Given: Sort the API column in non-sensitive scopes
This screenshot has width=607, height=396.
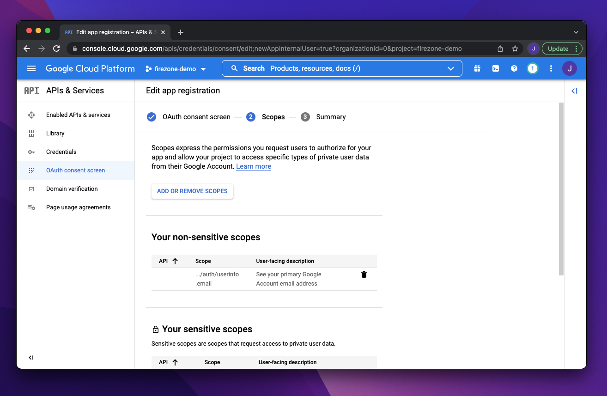Looking at the screenshot, I should tap(167, 261).
